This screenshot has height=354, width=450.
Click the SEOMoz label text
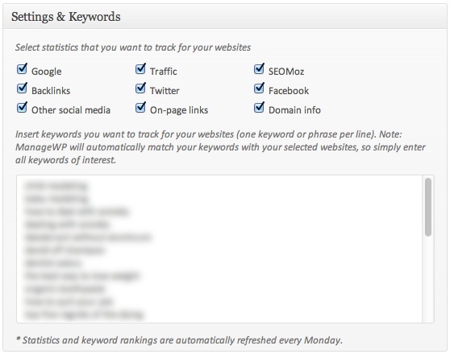point(286,72)
